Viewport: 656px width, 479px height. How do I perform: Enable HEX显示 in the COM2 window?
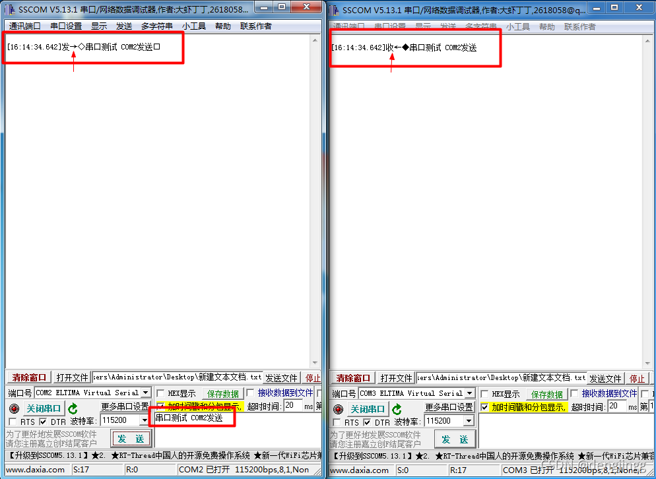point(159,393)
